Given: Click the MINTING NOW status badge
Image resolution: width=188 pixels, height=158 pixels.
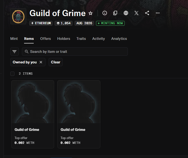Looking at the screenshot, I should coord(110,23).
